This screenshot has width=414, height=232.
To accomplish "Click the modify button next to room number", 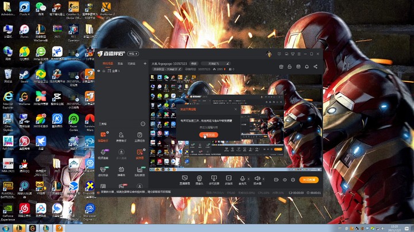I will click(194, 64).
